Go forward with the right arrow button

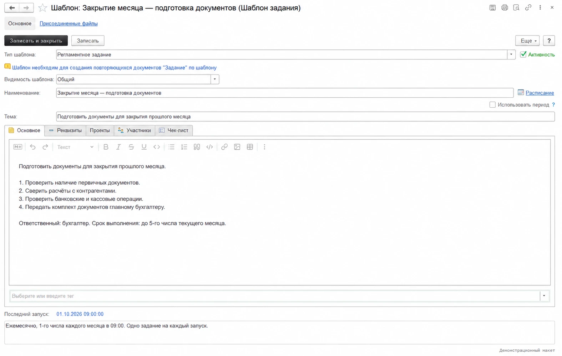tap(26, 8)
